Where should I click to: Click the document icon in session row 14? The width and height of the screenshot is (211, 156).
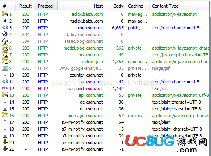point(5,101)
